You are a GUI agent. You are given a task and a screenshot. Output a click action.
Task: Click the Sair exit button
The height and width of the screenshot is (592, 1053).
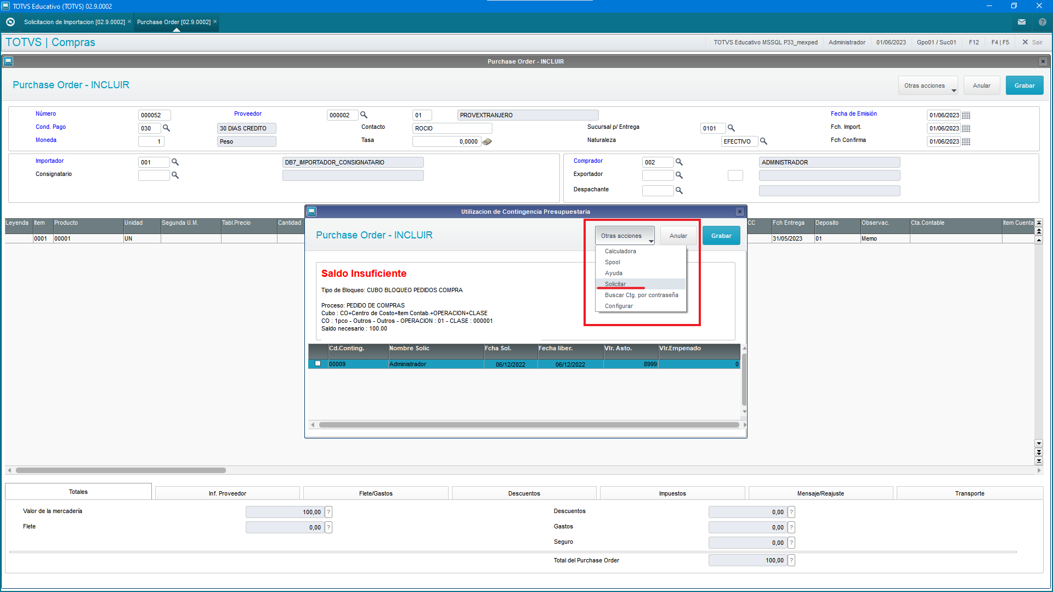point(1032,42)
